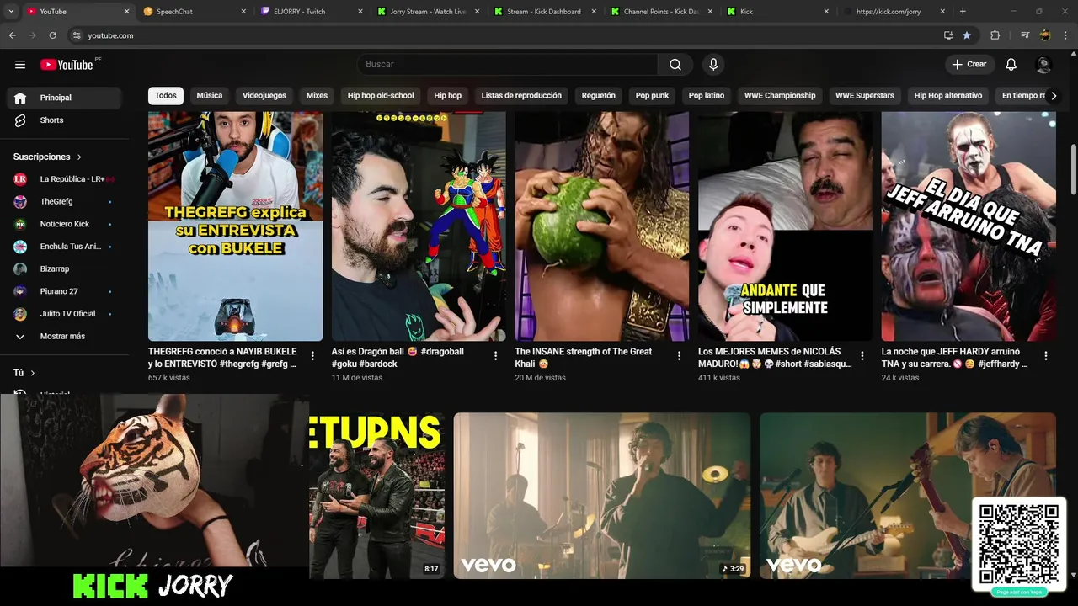Select the Pop punk chip
Image resolution: width=1078 pixels, height=606 pixels.
point(652,96)
